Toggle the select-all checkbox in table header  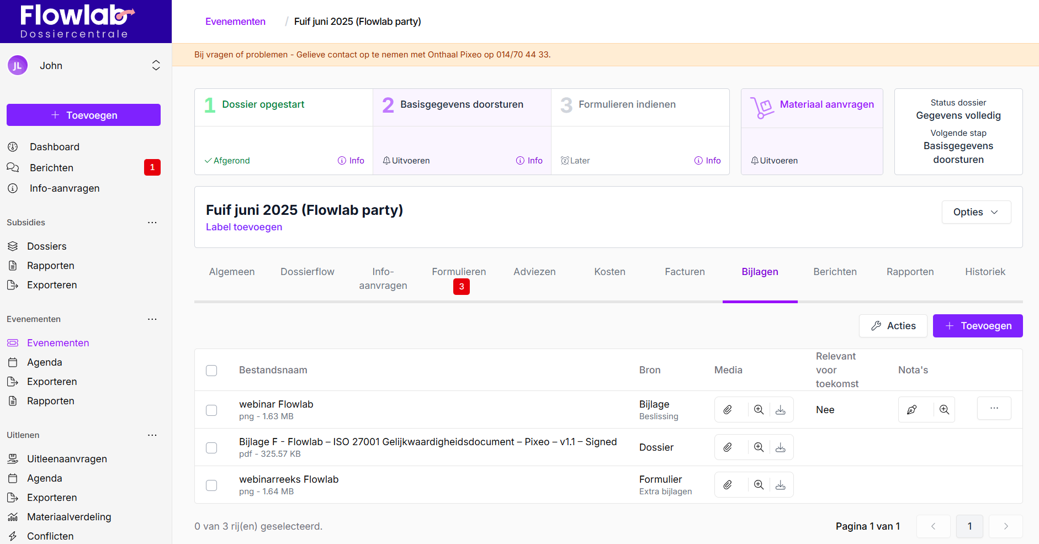(x=211, y=371)
